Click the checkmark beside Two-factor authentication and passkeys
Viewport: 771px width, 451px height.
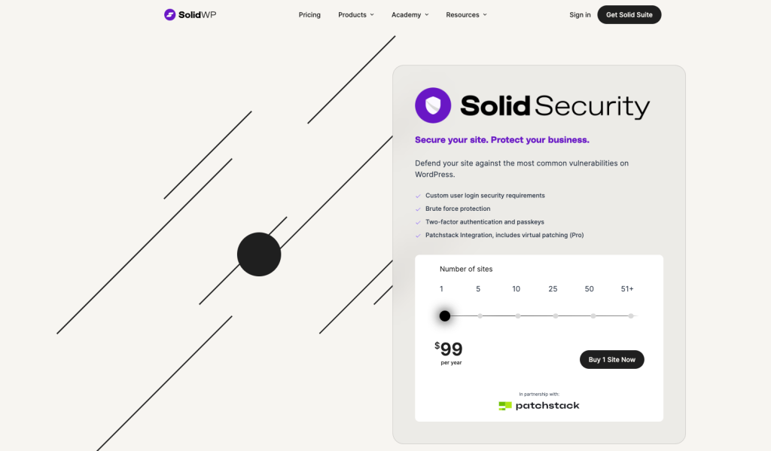coord(418,221)
